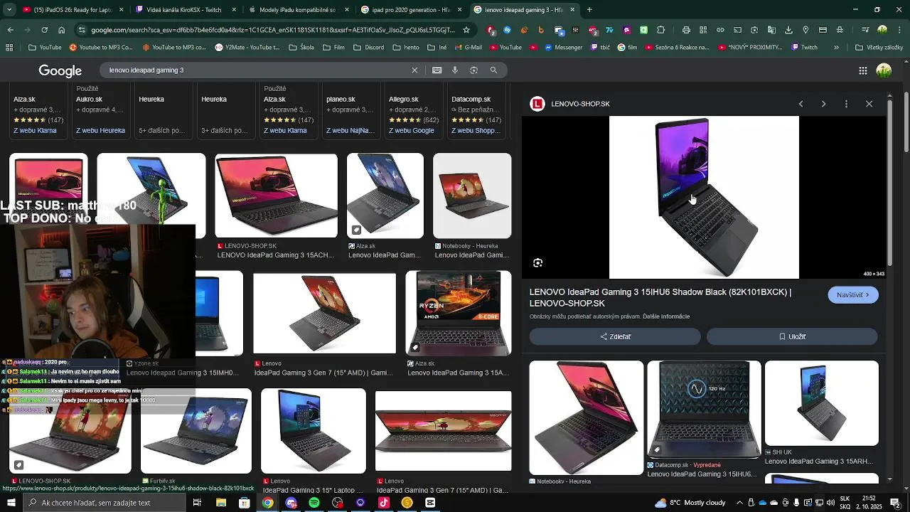Open three-dot options in preview panel
This screenshot has width=910, height=512.
[x=846, y=104]
